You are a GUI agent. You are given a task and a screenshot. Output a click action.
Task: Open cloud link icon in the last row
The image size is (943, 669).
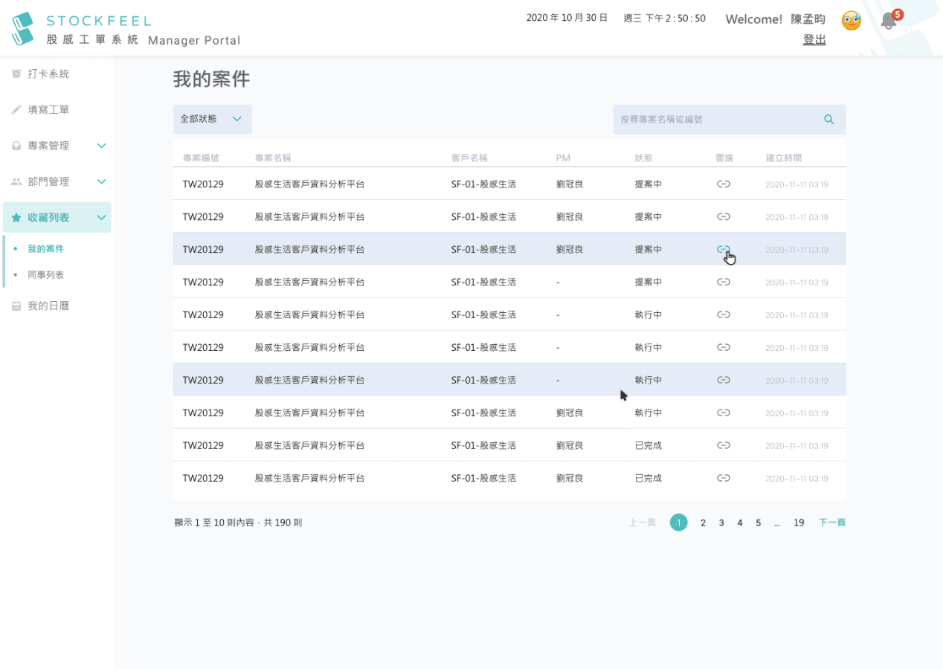[x=723, y=478]
